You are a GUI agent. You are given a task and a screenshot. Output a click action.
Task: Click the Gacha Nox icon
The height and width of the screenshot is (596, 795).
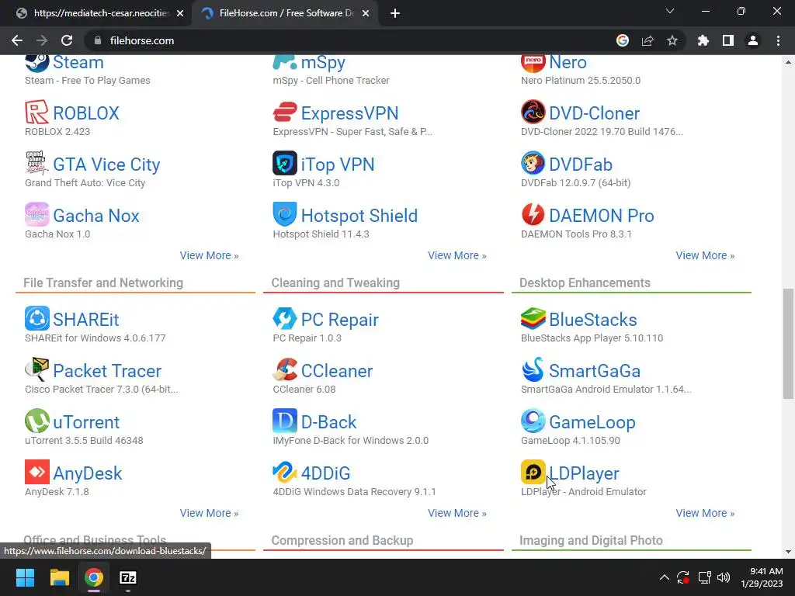[x=37, y=214]
